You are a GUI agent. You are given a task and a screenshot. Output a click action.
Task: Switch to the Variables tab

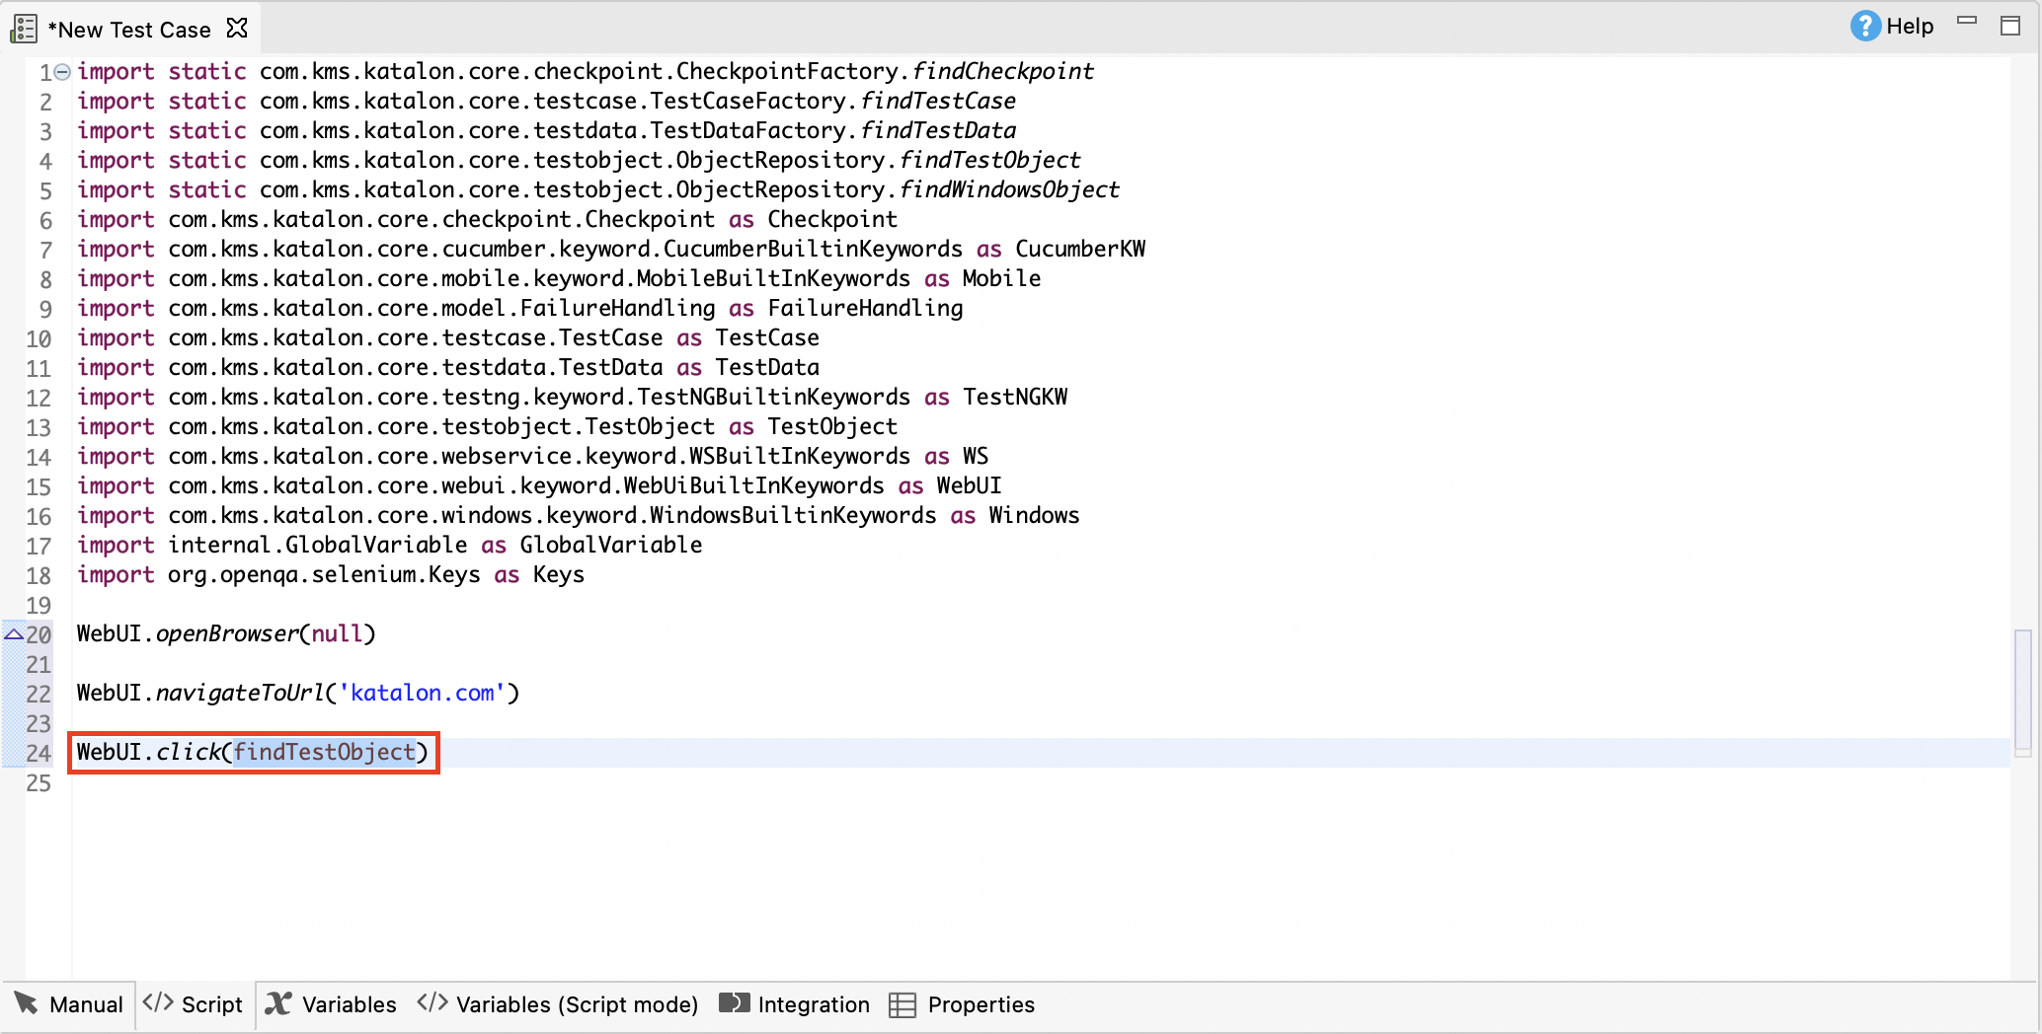click(348, 1003)
